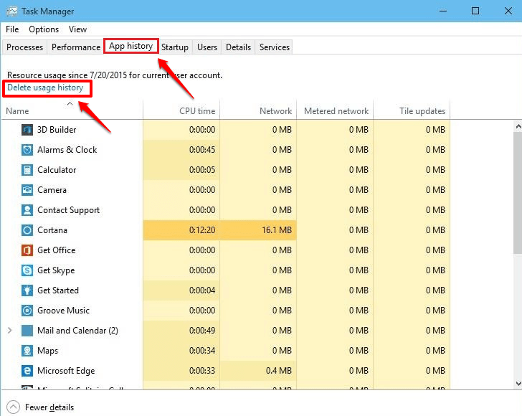Click the 3D Builder app icon
The image size is (522, 416).
click(x=27, y=130)
